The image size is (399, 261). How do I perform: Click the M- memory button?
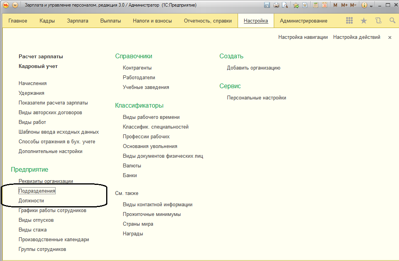pos(353,5)
